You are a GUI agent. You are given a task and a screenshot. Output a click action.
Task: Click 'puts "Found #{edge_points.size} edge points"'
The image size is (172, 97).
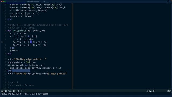tap(37, 74)
